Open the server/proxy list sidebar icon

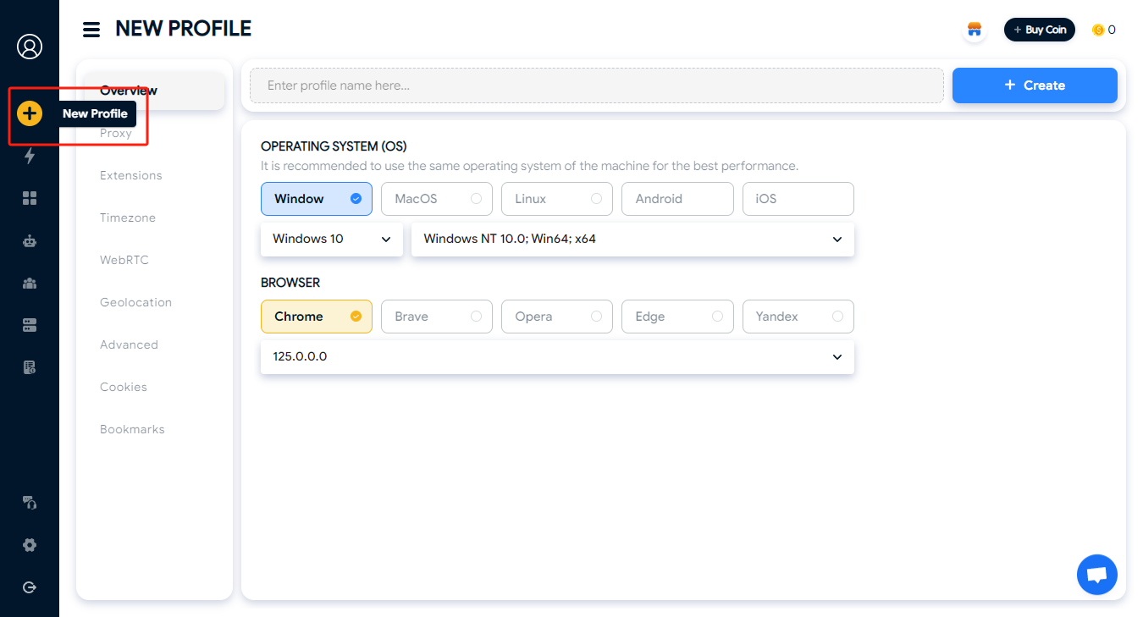pos(30,325)
